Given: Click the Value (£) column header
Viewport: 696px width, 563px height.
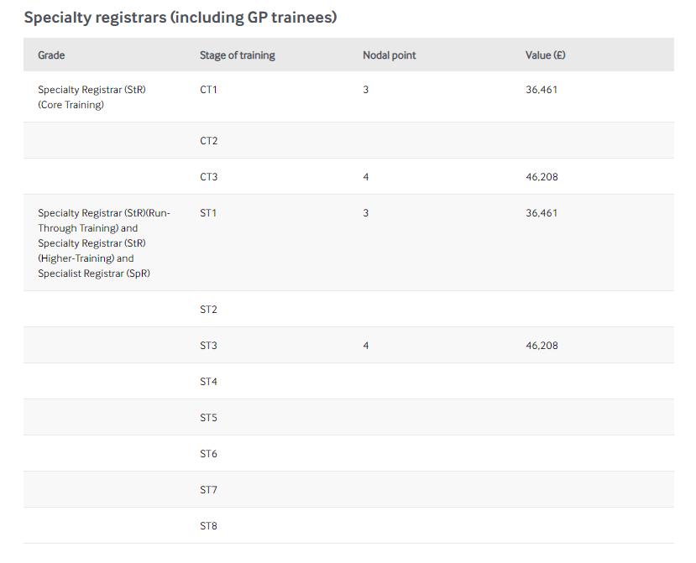Looking at the screenshot, I should (x=545, y=55).
